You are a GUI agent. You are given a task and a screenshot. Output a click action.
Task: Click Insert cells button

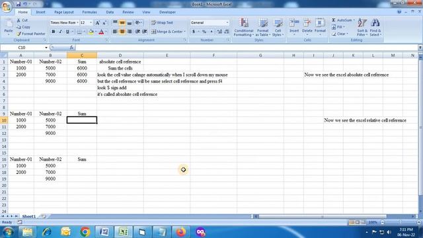[294, 26]
